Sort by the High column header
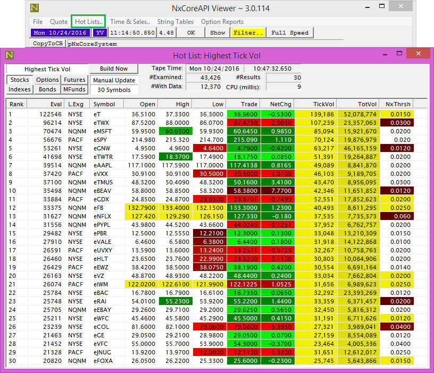 coord(175,104)
